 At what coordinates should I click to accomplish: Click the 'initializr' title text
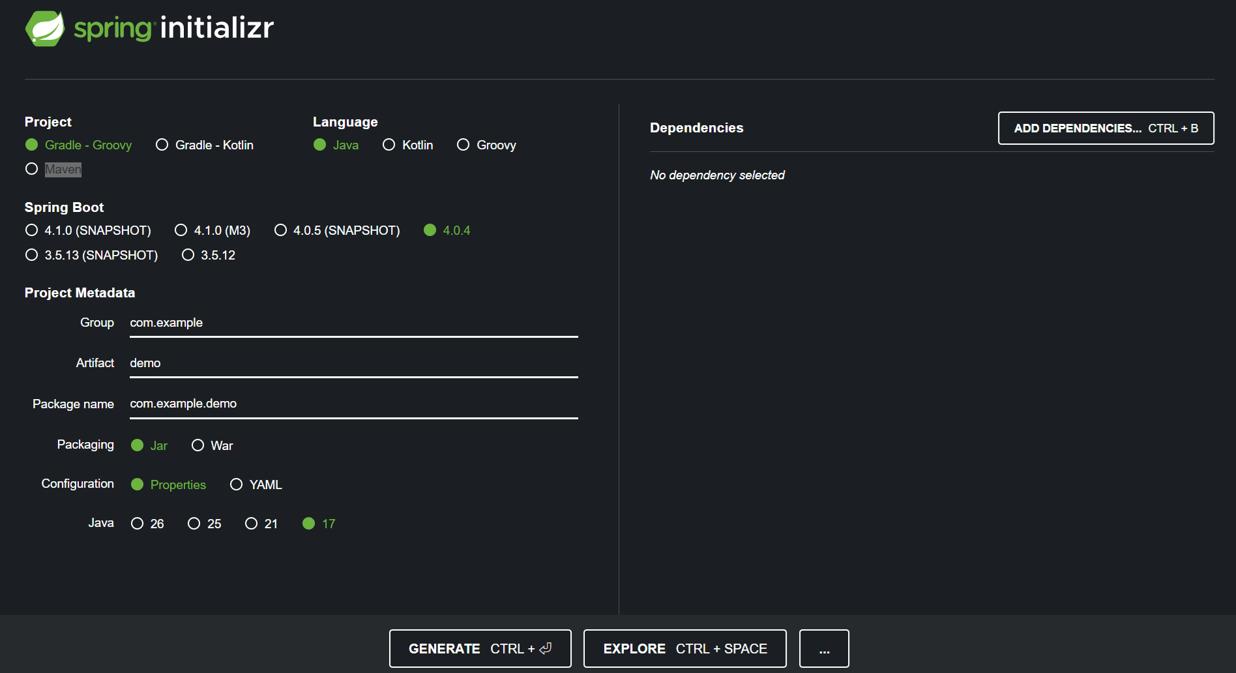(217, 28)
